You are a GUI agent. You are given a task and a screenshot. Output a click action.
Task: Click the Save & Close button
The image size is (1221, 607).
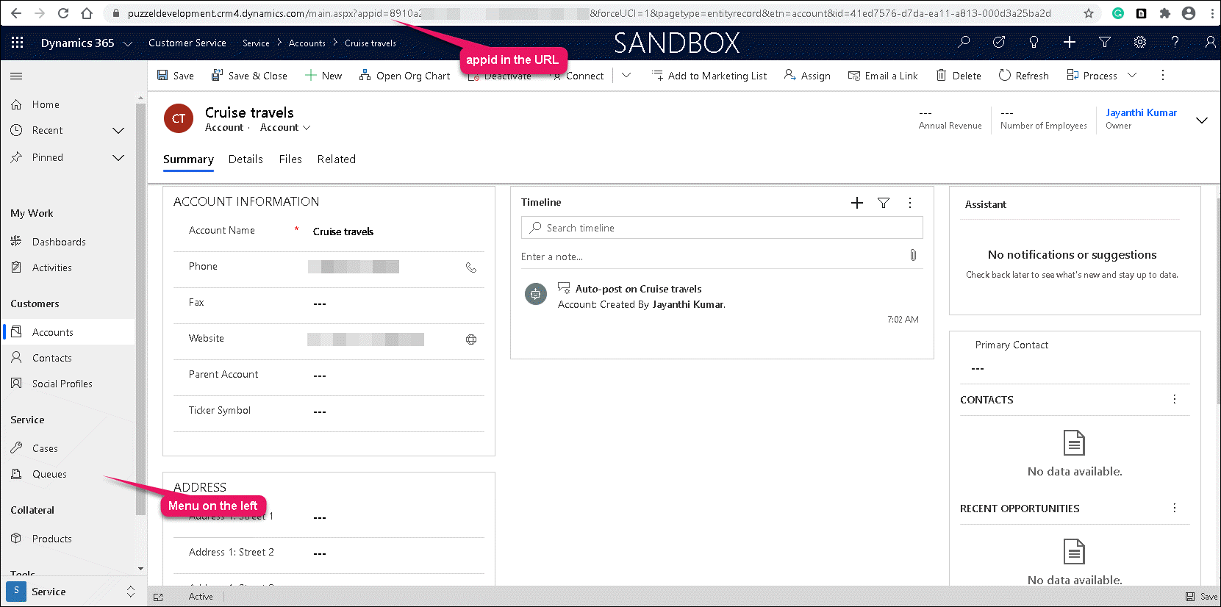[x=249, y=76]
